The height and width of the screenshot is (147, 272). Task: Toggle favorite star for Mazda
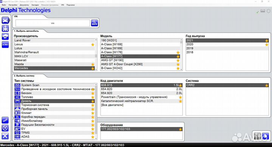point(93,64)
